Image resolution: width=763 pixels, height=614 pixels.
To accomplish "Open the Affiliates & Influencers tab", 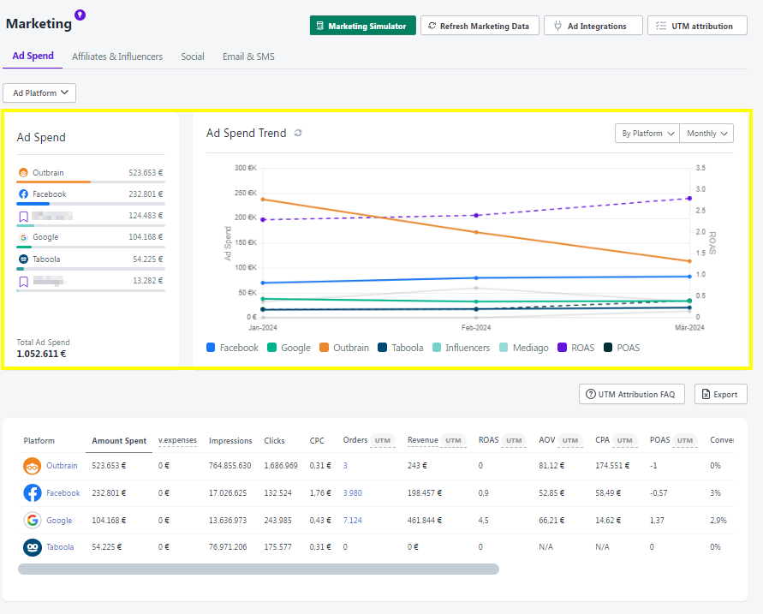I will [117, 57].
